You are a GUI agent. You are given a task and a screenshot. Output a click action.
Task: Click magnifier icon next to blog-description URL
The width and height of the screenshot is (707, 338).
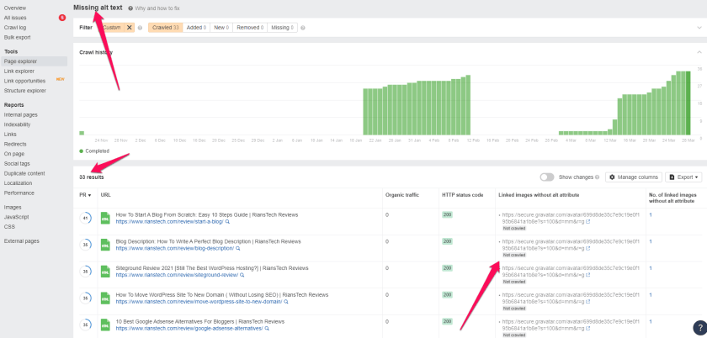(x=238, y=248)
